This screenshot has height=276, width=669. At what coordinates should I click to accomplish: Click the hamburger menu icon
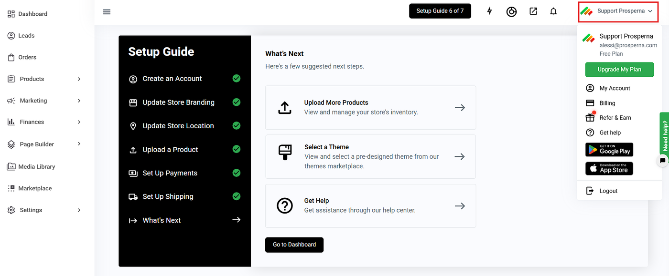107,11
